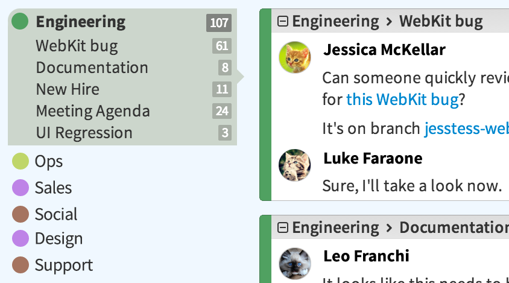Screen dimensions: 509x283
Task: Click Jessica McKellar's cat avatar
Action: (x=295, y=57)
